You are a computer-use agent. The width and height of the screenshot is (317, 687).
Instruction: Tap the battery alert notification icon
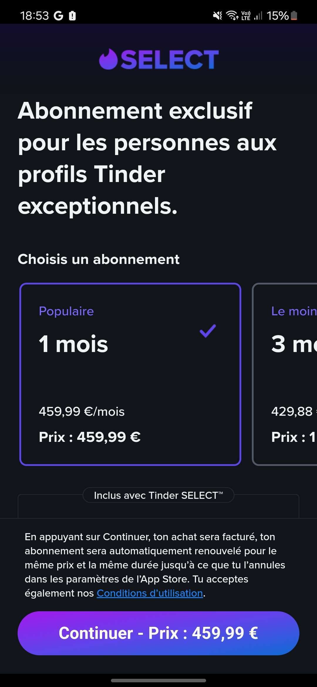pos(72,16)
